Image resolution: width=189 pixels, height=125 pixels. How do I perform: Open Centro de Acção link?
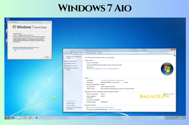coord(71,103)
